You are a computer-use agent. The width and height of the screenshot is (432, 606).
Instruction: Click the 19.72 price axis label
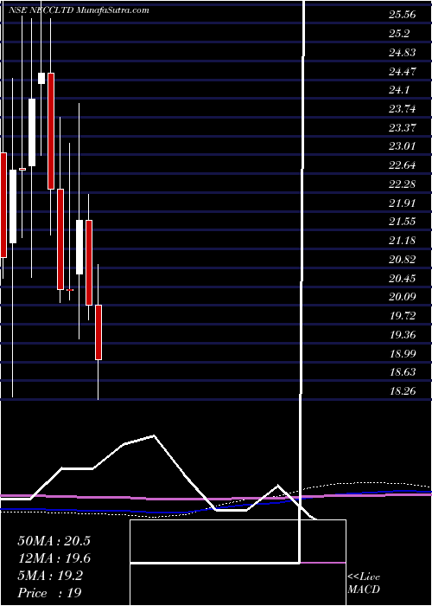pyautogui.click(x=403, y=316)
